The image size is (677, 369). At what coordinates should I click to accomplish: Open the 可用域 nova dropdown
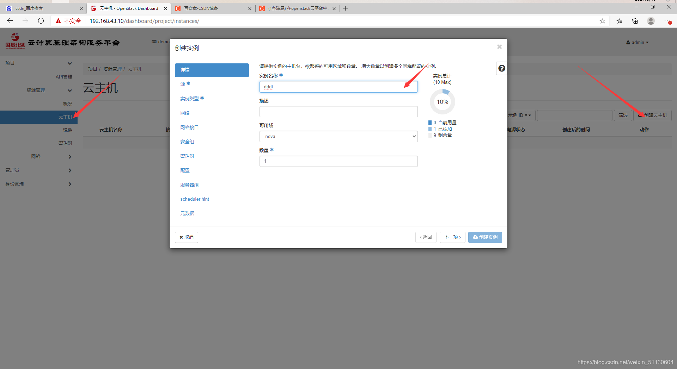pos(338,137)
